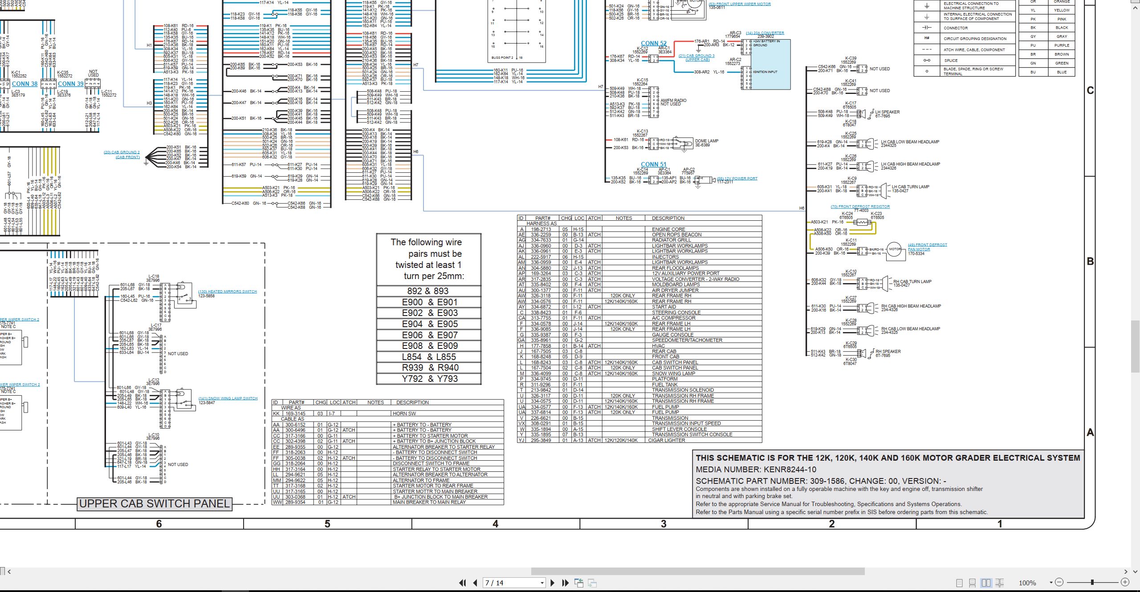Click the zoom slider handle
The image size is (1140, 592).
click(x=1092, y=582)
